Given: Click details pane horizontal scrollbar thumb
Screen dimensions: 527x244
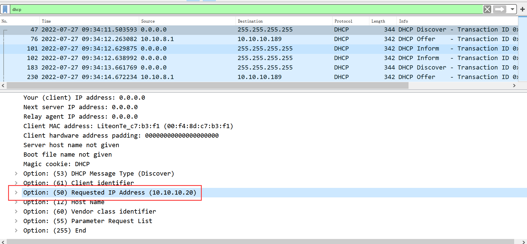Looking at the screenshot, I should click(260, 241).
